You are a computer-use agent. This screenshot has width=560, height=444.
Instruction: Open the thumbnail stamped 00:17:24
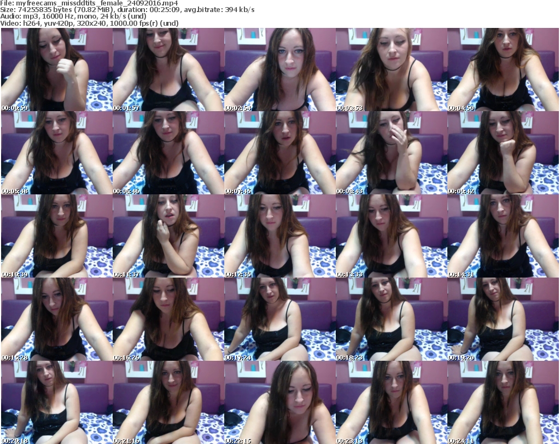[x=279, y=319]
